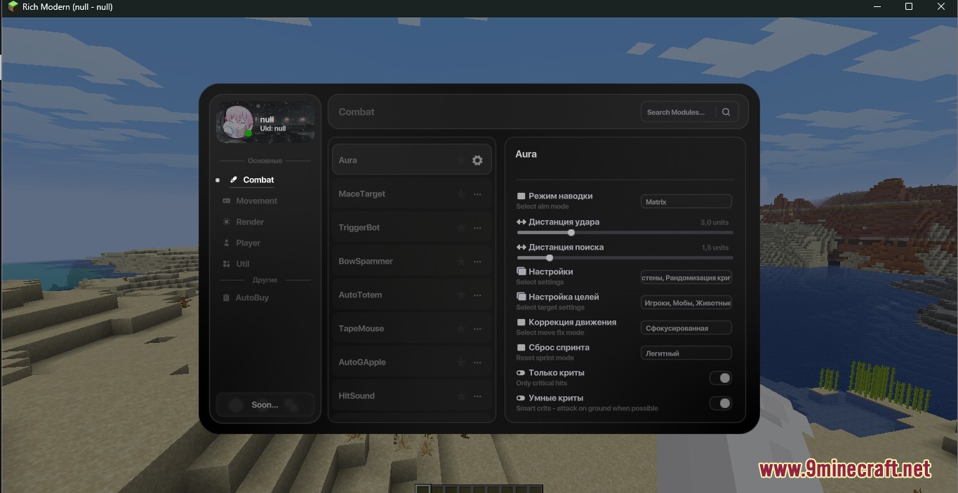Open AutoBuy section in sidebar

click(252, 298)
